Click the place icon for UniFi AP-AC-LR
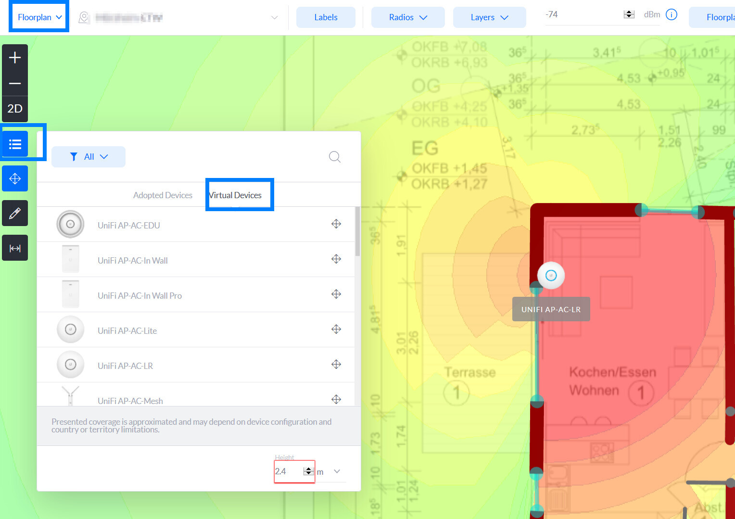735x519 pixels. pos(336,364)
